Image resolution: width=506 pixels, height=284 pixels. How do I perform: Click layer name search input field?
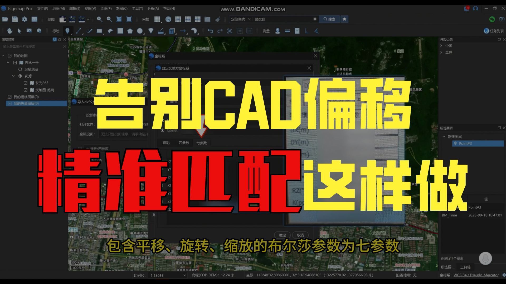[x=32, y=47]
